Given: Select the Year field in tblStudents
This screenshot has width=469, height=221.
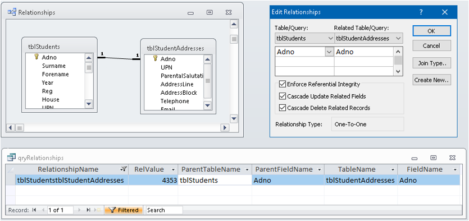Looking at the screenshot, I should pos(48,82).
